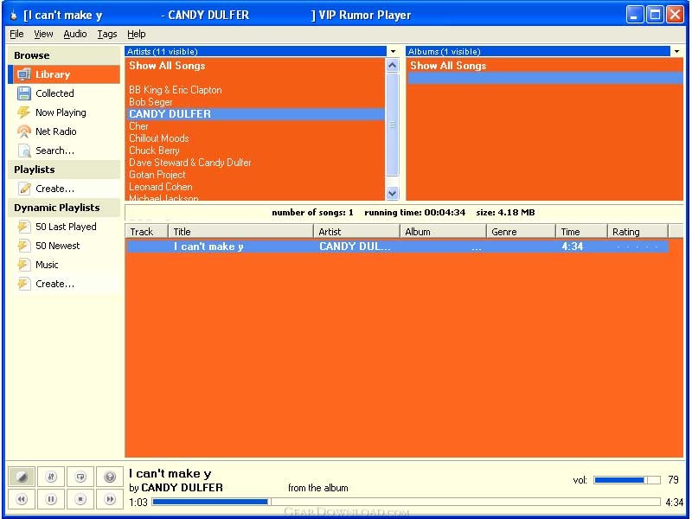Sort by the Genre column header
692x519 pixels.
click(x=521, y=231)
